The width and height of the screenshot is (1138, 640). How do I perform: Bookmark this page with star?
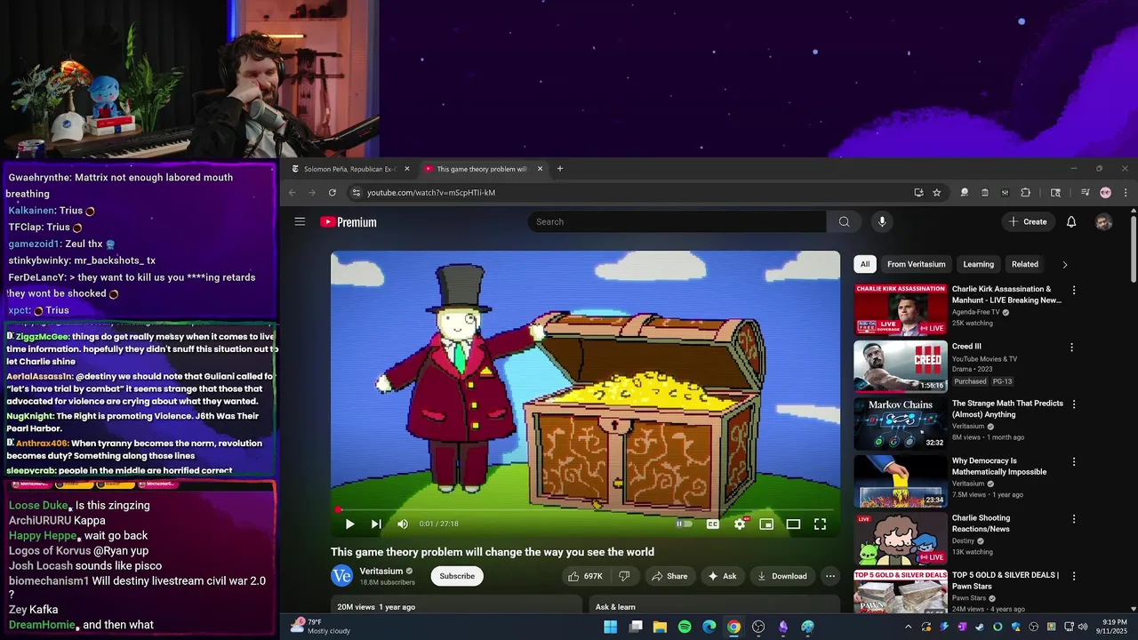pos(936,192)
